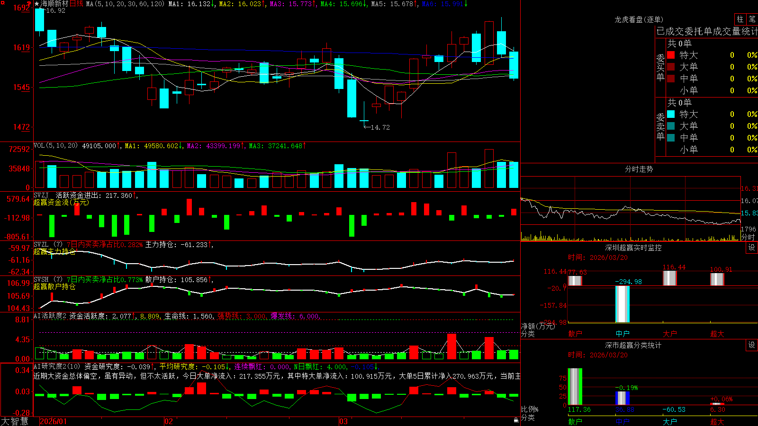Image resolution: width=758 pixels, height=426 pixels.
Task: Click the lock icon at chart bottom-right
Action: [x=516, y=420]
